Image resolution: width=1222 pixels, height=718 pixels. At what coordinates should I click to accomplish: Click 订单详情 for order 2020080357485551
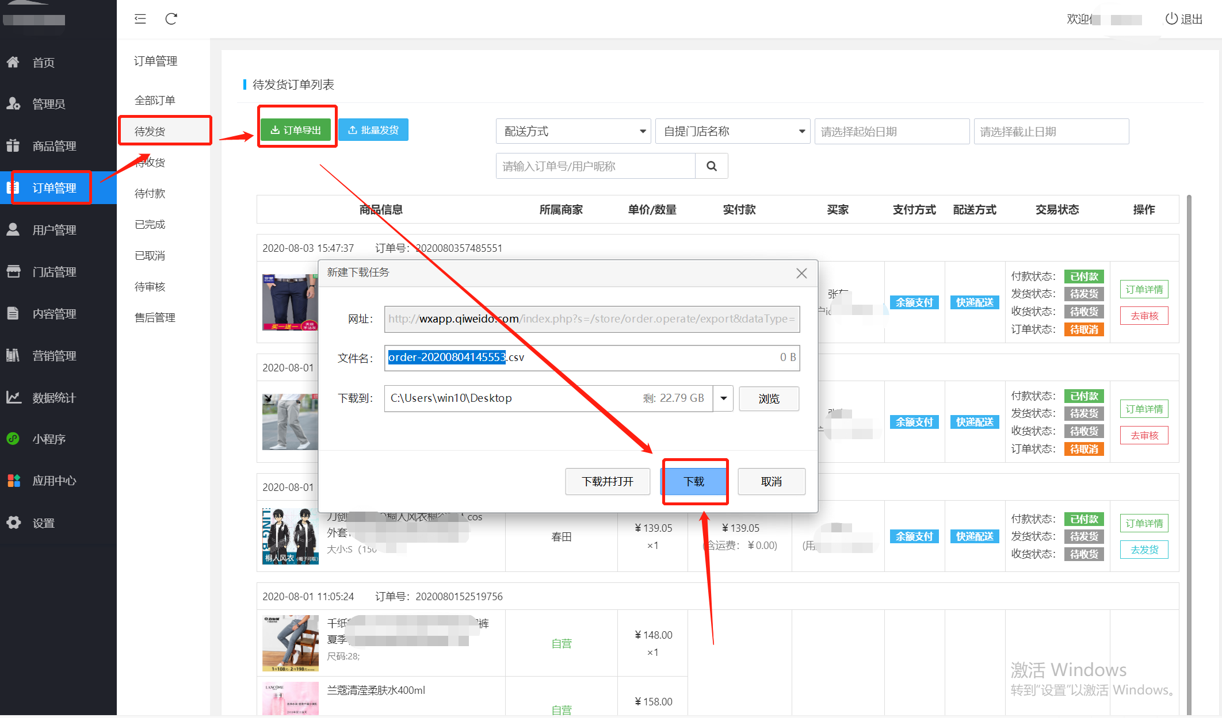point(1144,289)
